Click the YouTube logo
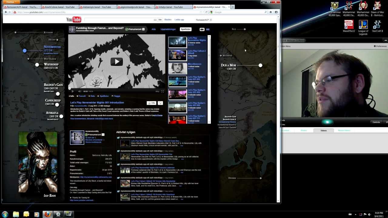The image size is (388, 218). click(74, 20)
